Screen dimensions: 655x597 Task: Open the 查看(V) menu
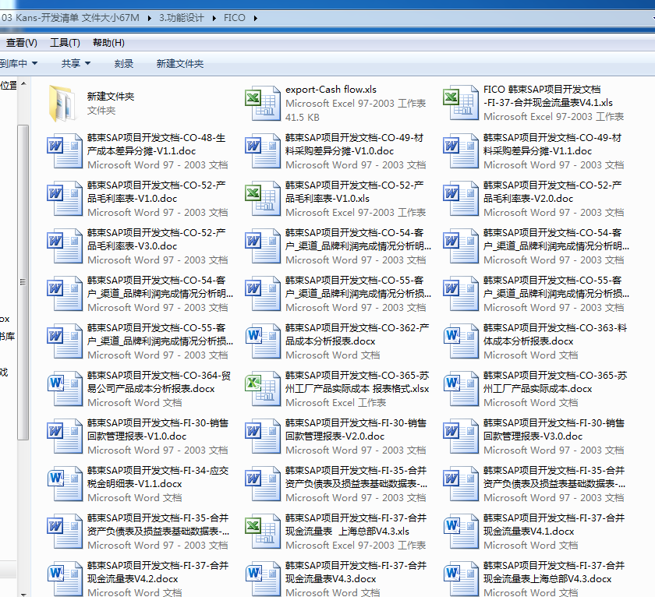pyautogui.click(x=21, y=43)
